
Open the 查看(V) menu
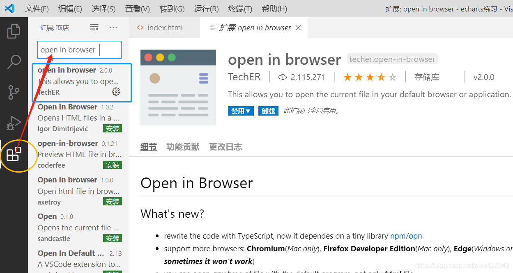point(138,9)
